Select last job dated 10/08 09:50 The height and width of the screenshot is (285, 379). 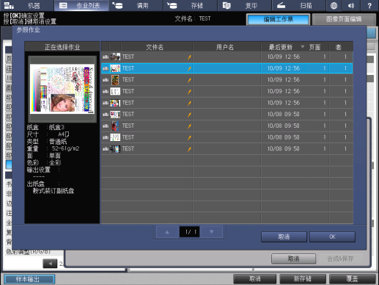point(227,149)
